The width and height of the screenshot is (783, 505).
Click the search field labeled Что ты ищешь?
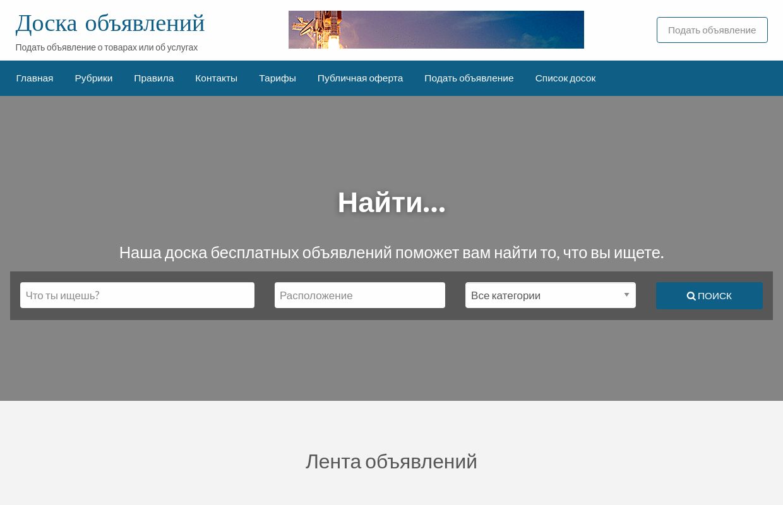pyautogui.click(x=137, y=295)
